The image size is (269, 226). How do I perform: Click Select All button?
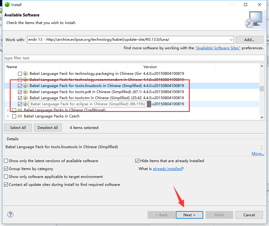coord(18,128)
